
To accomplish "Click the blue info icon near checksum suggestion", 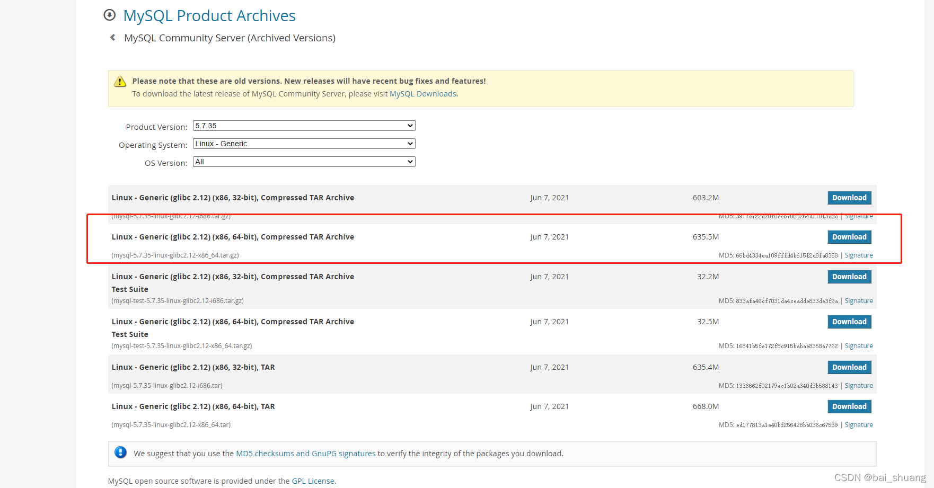I will click(x=121, y=452).
